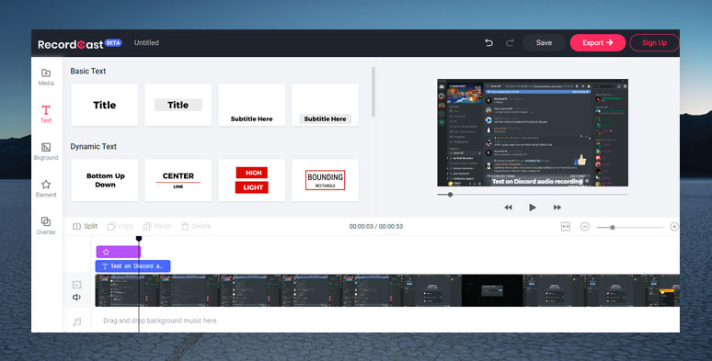Viewport: 712px width, 361px height.
Task: Click the Copy tool
Action: tap(121, 226)
